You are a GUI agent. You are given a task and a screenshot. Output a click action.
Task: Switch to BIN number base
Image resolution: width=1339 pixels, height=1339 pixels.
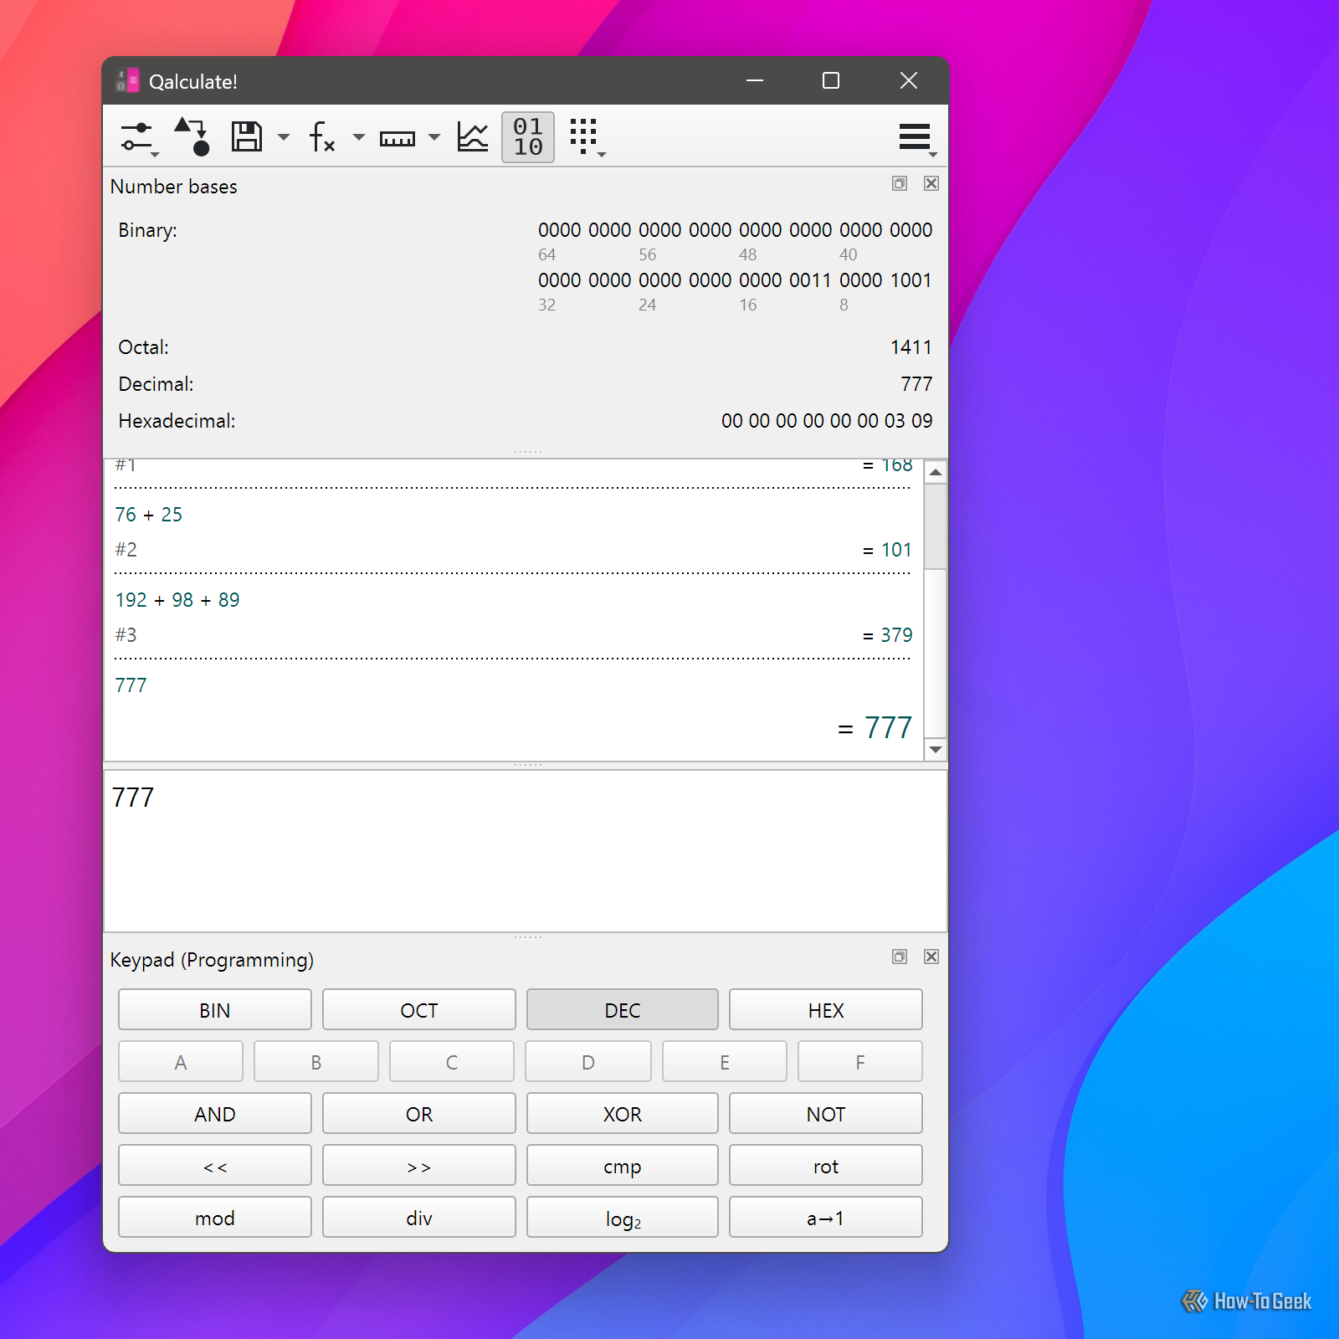pos(215,1010)
